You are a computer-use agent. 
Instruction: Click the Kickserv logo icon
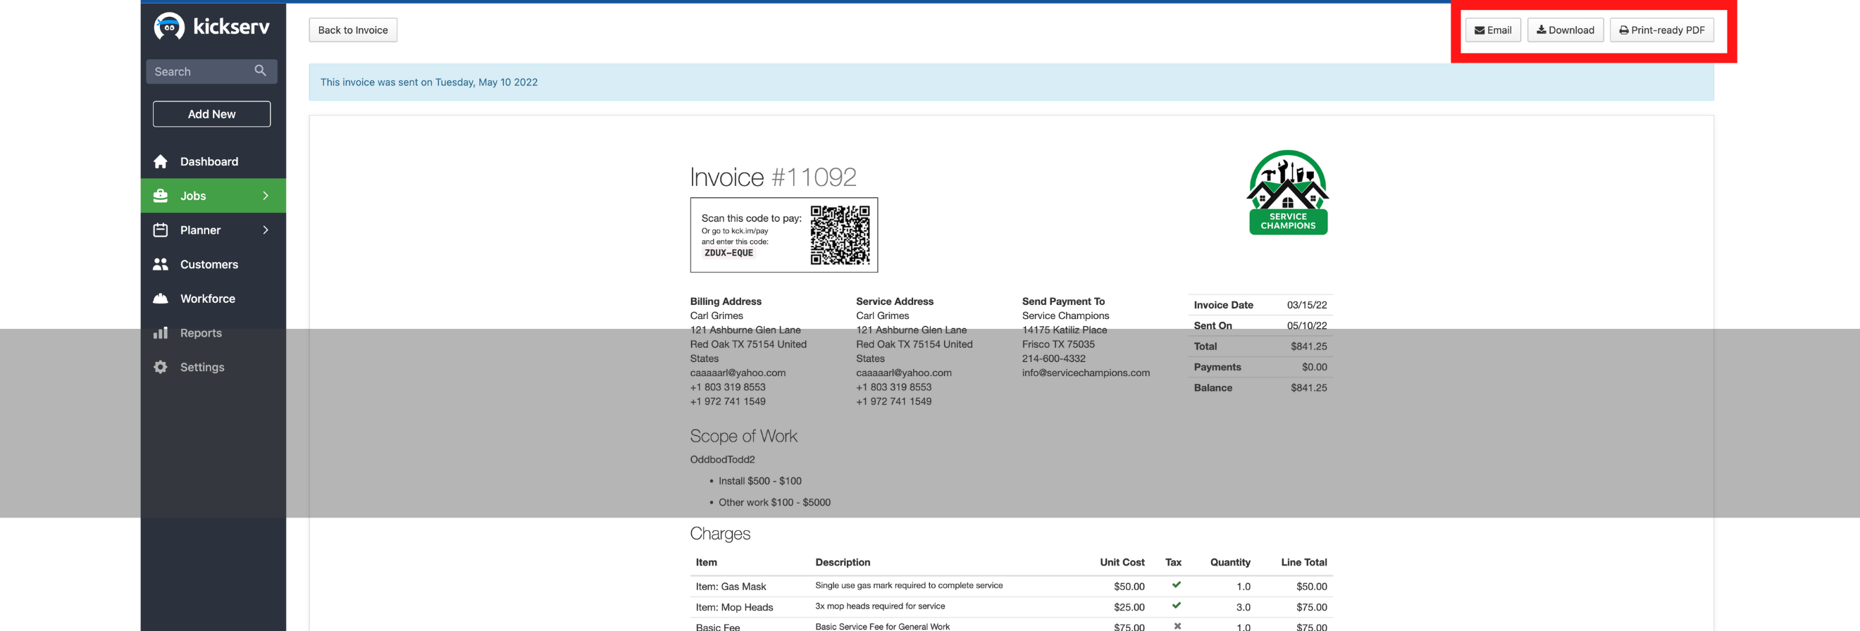[169, 27]
